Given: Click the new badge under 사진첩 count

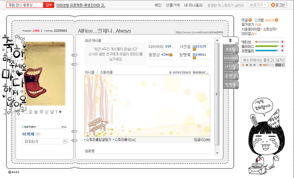Looking at the screenshot, I should tap(194, 49).
